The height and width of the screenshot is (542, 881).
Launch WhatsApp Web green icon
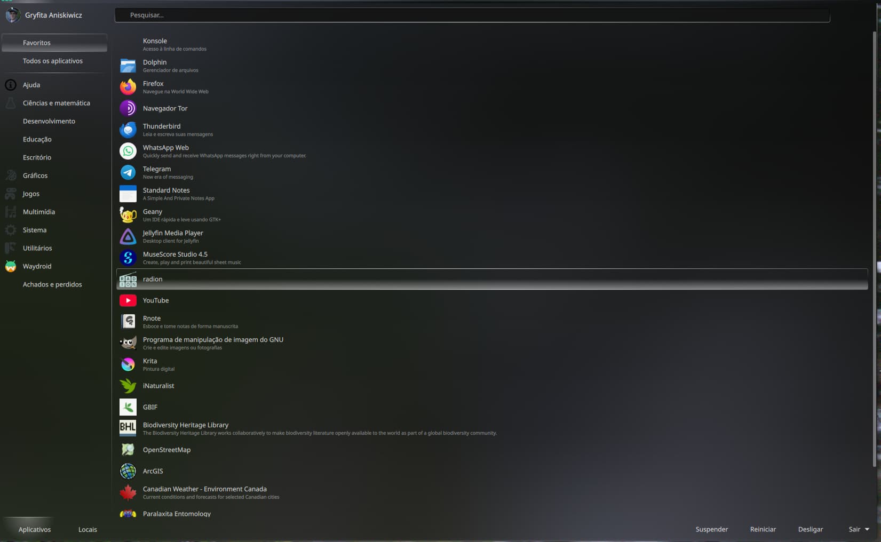128,151
